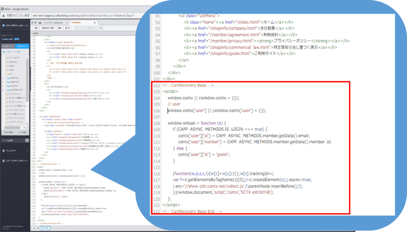
Task: Open the スマートデザインサポート sidebar menu
Action: 15,161
